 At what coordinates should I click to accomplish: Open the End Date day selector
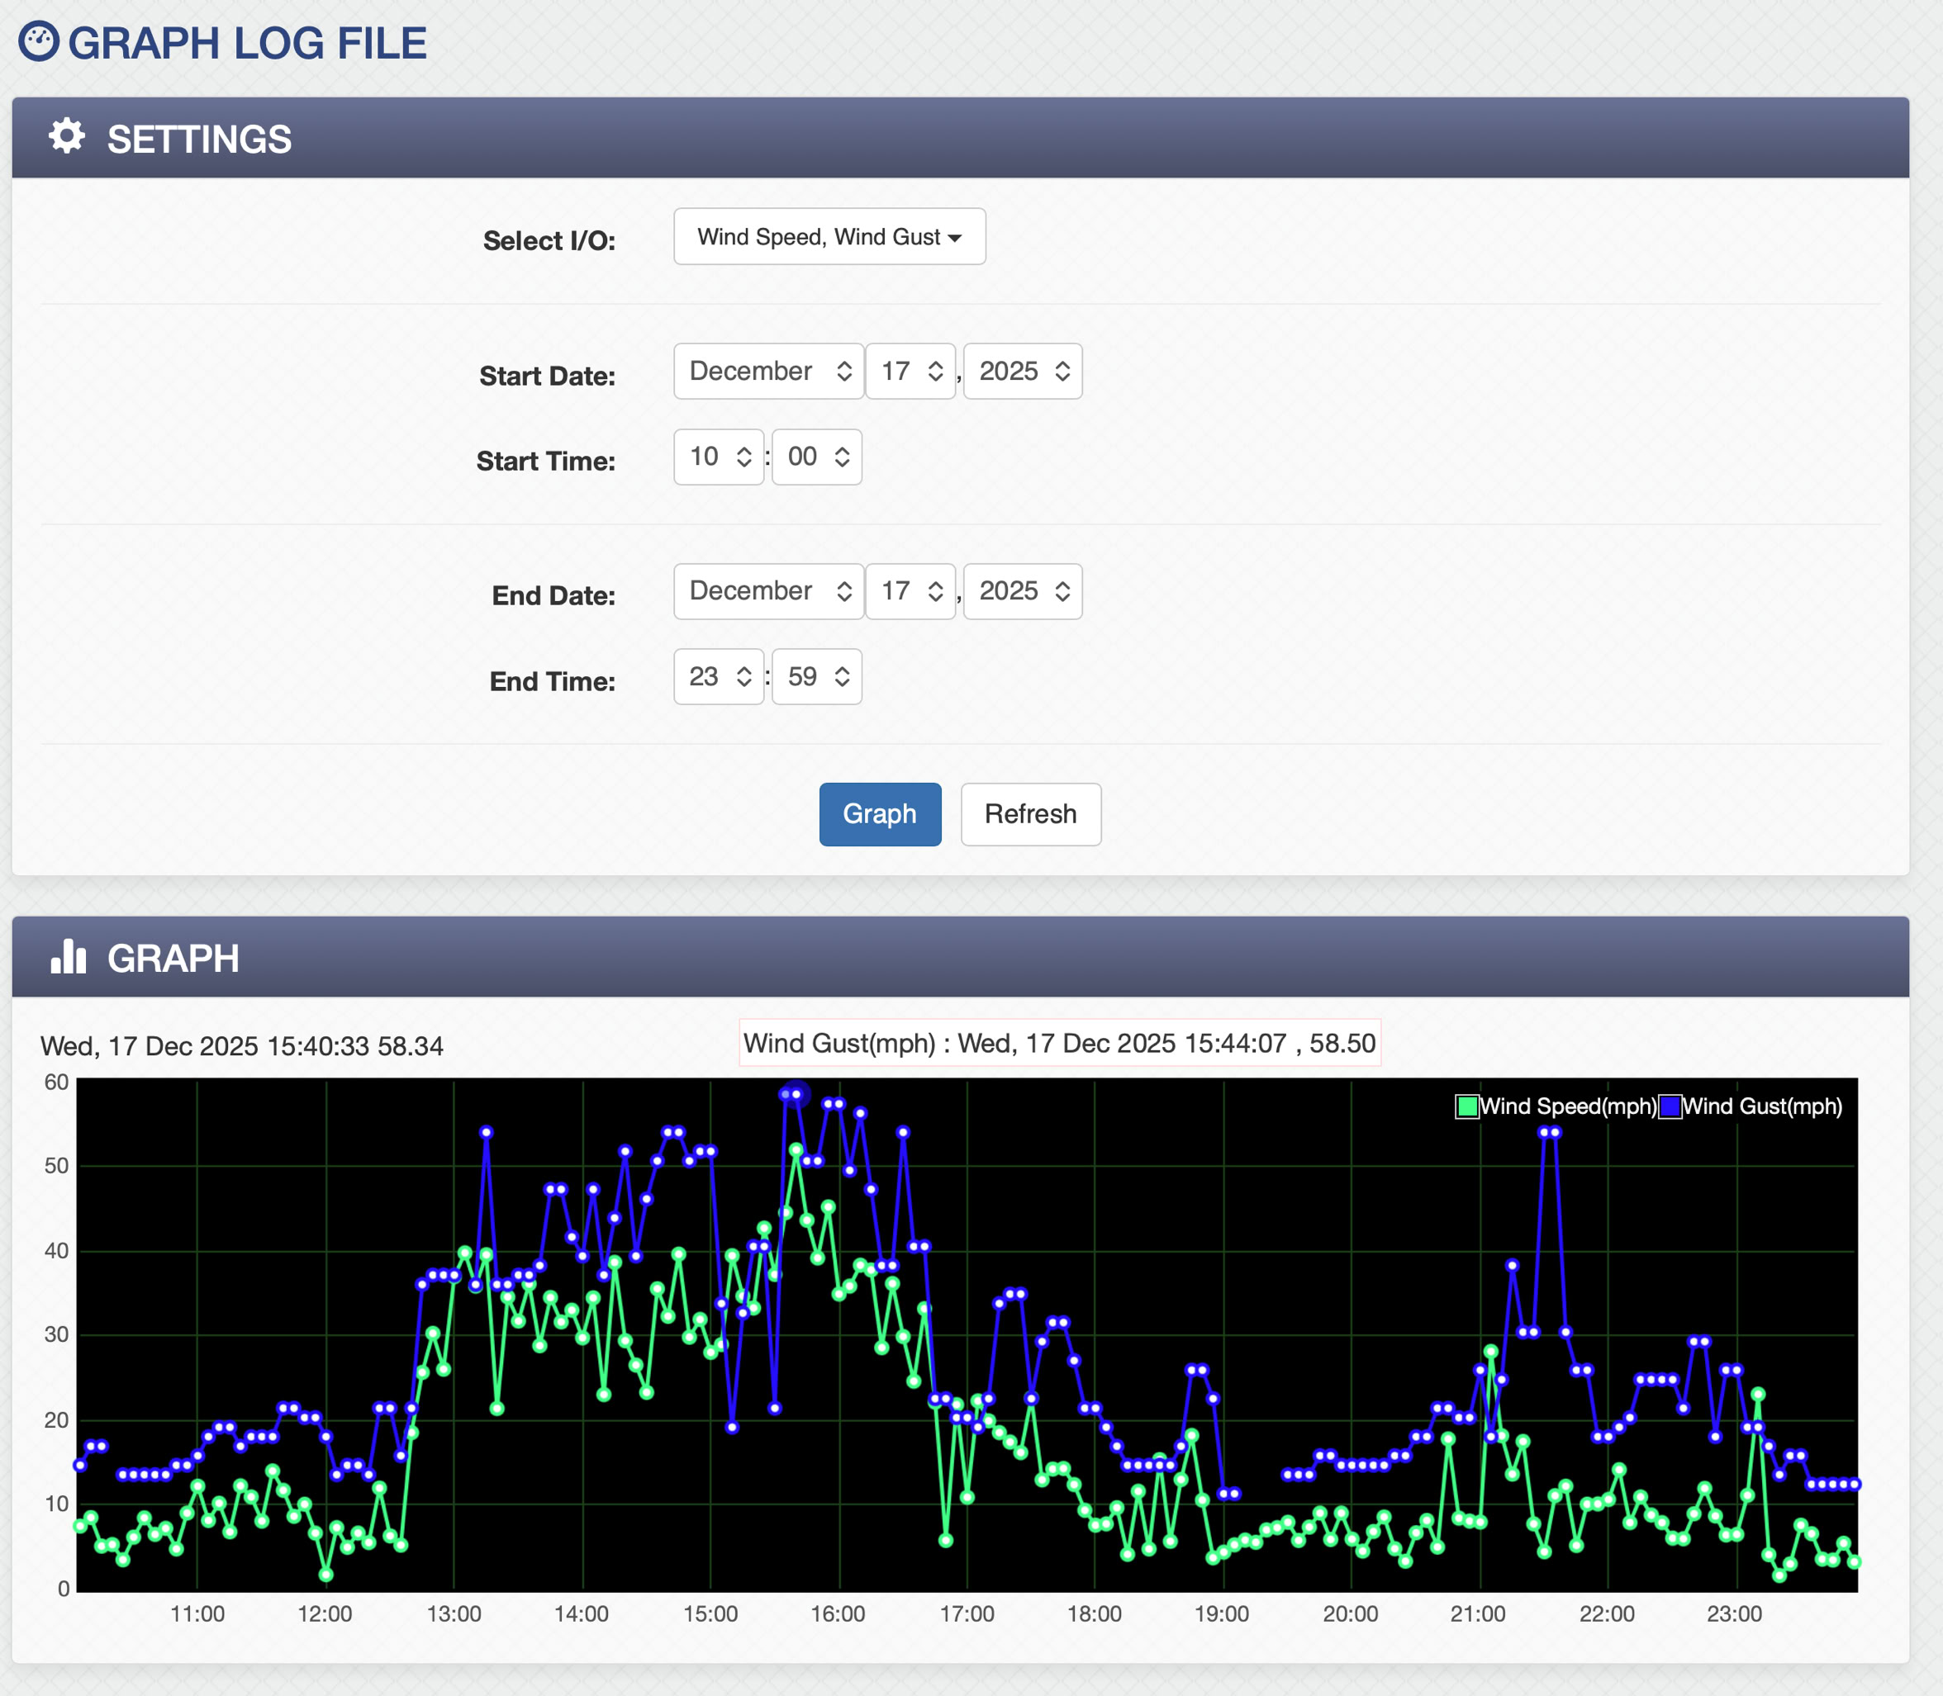910,591
